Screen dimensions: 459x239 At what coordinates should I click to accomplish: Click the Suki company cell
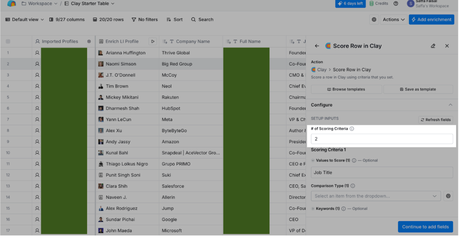click(x=191, y=175)
